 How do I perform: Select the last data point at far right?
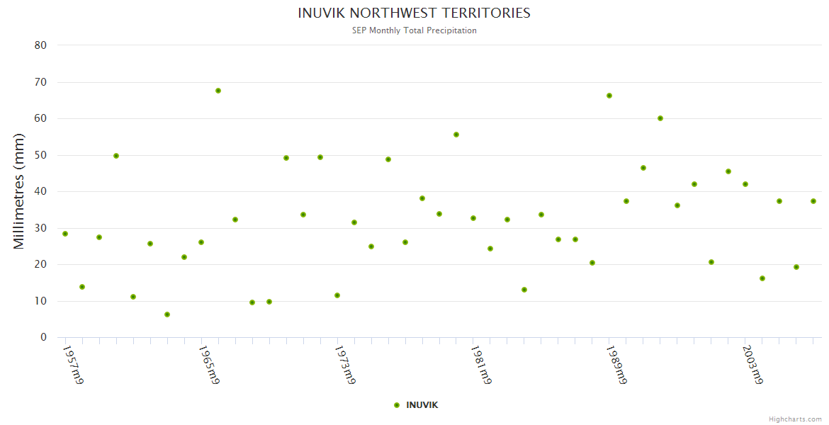click(813, 201)
